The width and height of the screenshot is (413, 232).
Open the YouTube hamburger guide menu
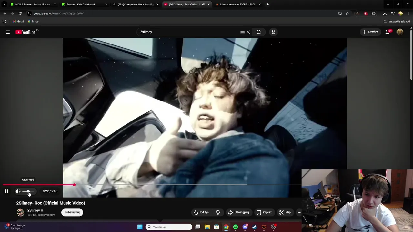click(x=8, y=32)
